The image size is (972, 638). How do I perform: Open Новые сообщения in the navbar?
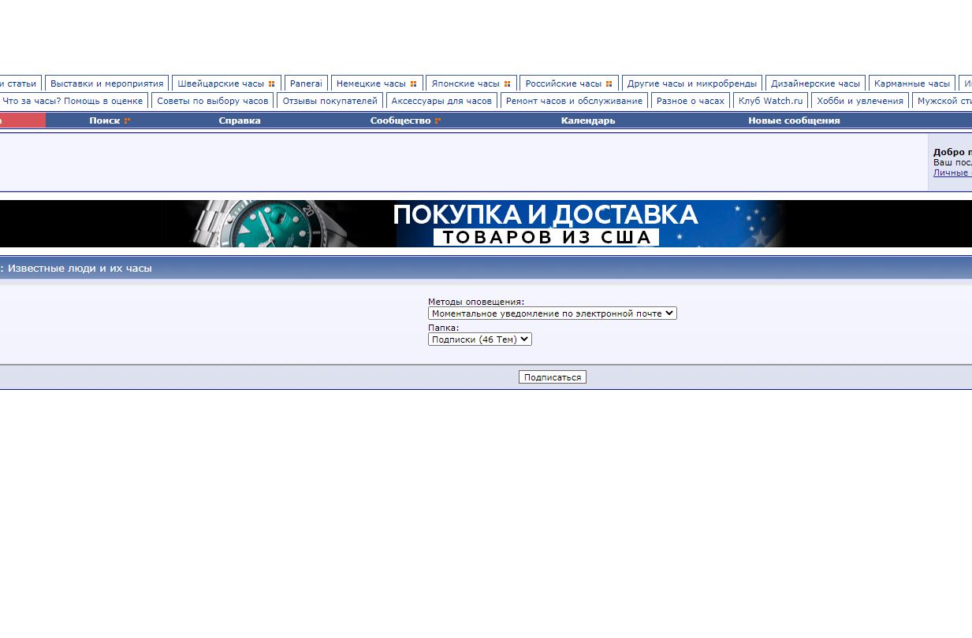pyautogui.click(x=793, y=121)
